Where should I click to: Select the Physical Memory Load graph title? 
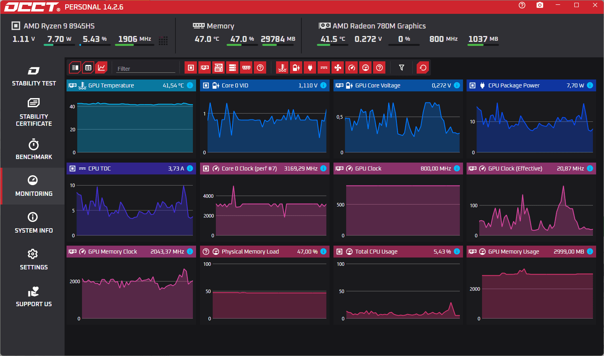point(250,252)
